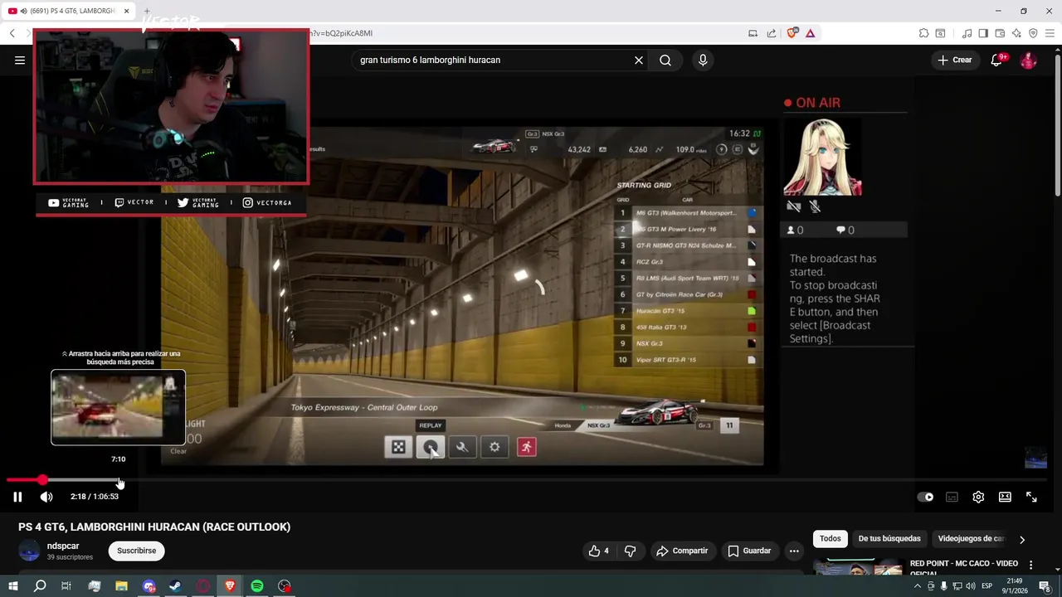Pause the video playback
The height and width of the screenshot is (597, 1062).
[17, 497]
